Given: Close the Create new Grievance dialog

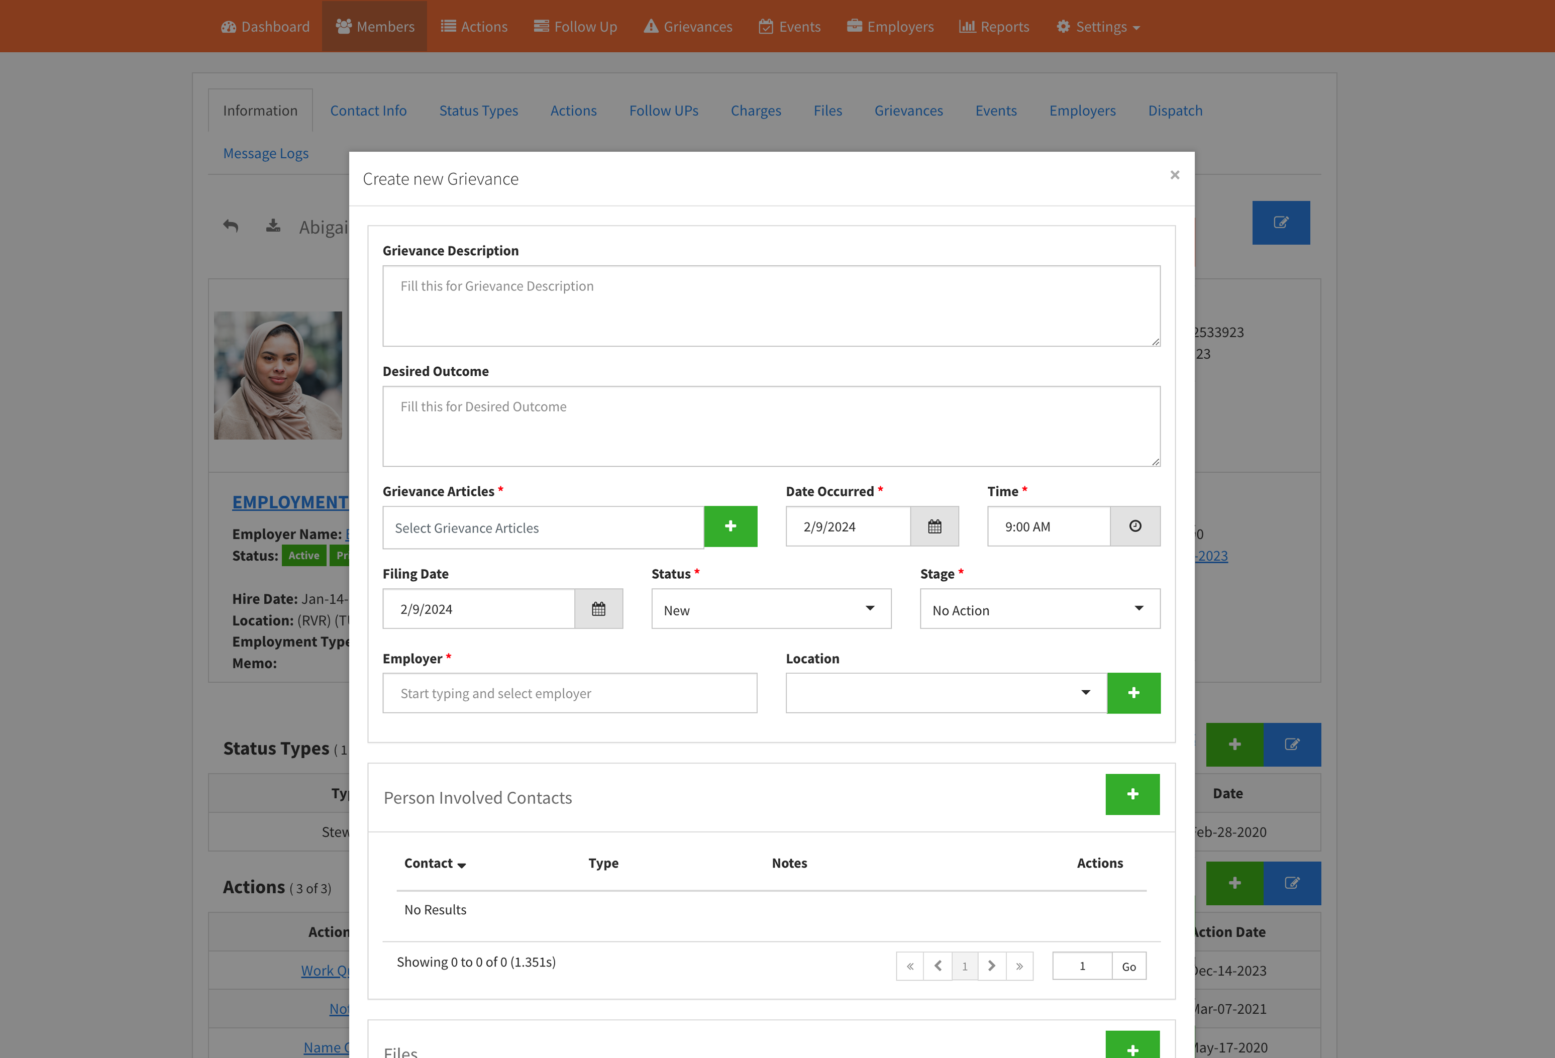Looking at the screenshot, I should (x=1174, y=175).
